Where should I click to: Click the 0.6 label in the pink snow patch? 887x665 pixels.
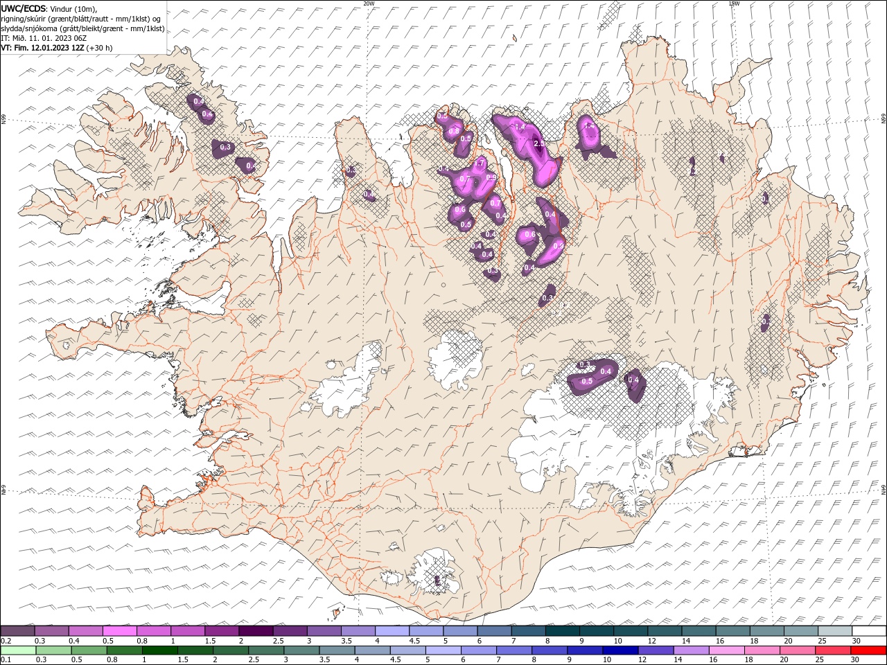(530, 234)
